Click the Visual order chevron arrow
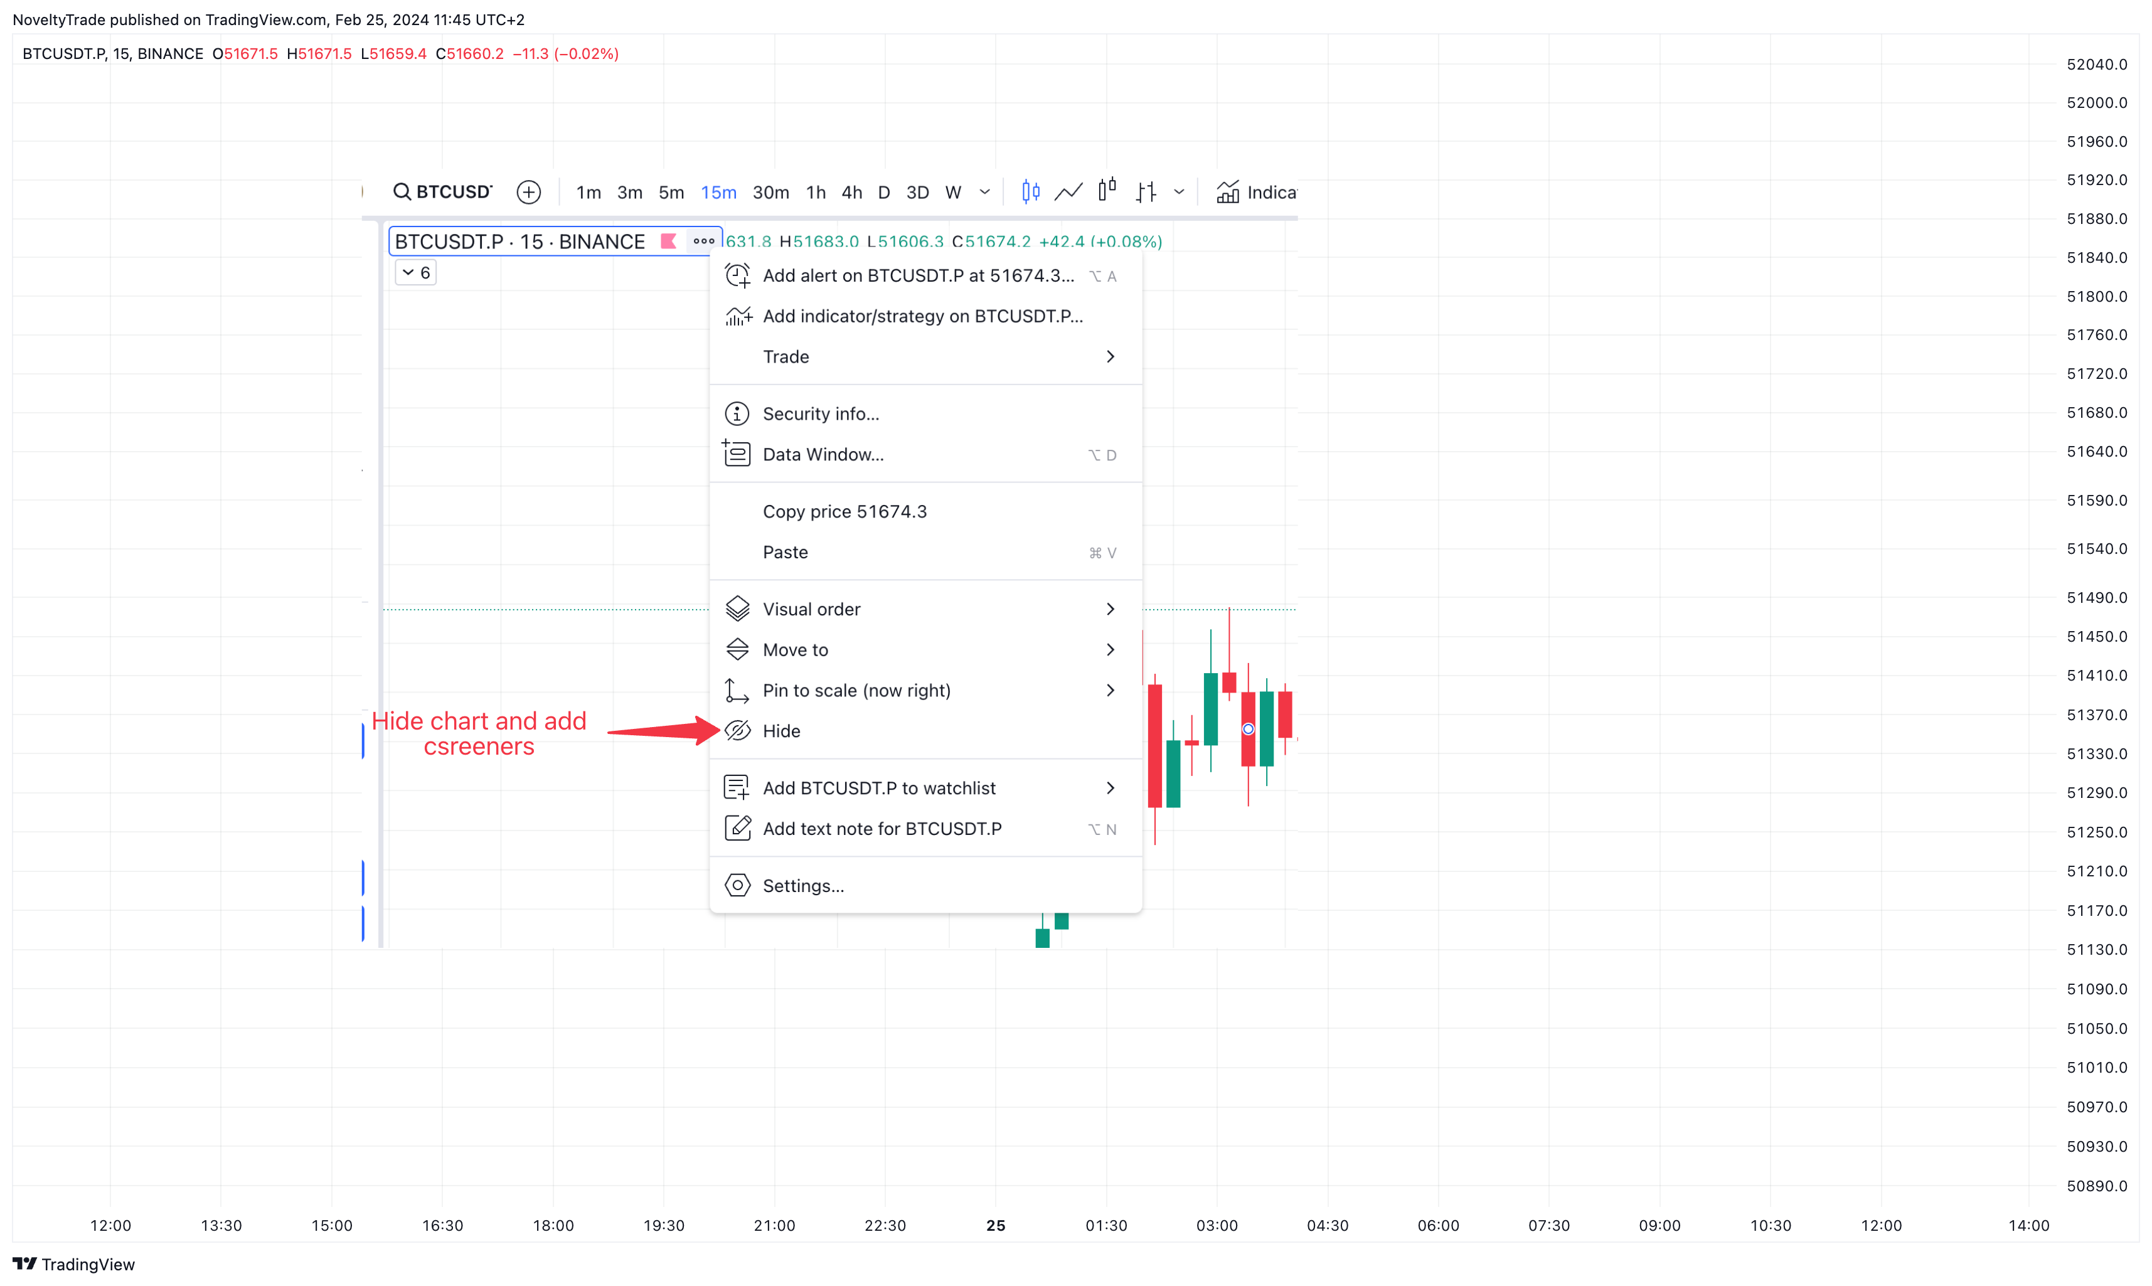 coord(1111,610)
